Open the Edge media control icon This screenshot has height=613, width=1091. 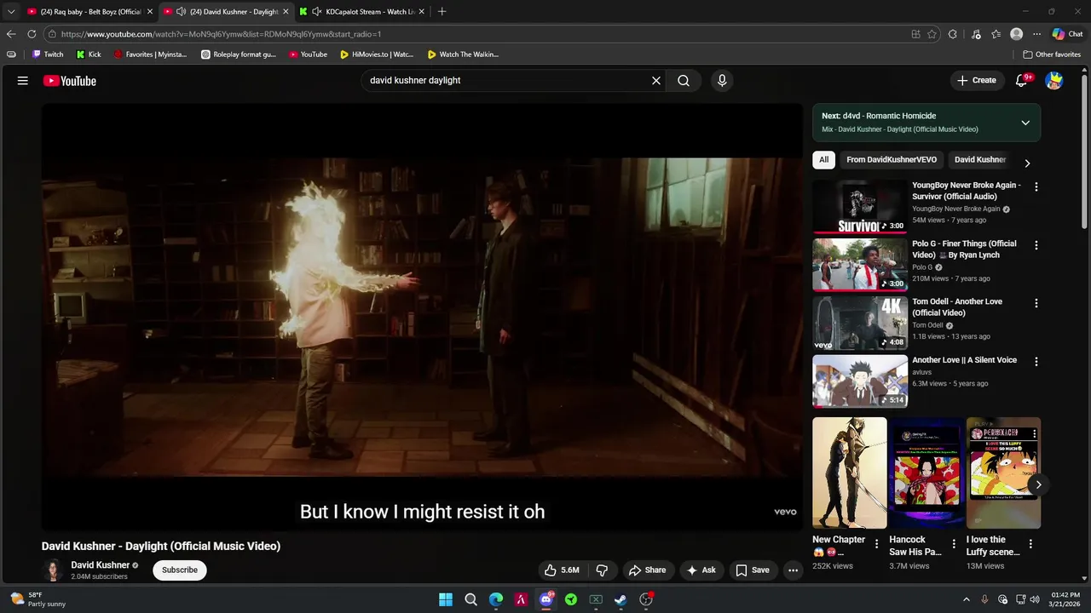(976, 34)
